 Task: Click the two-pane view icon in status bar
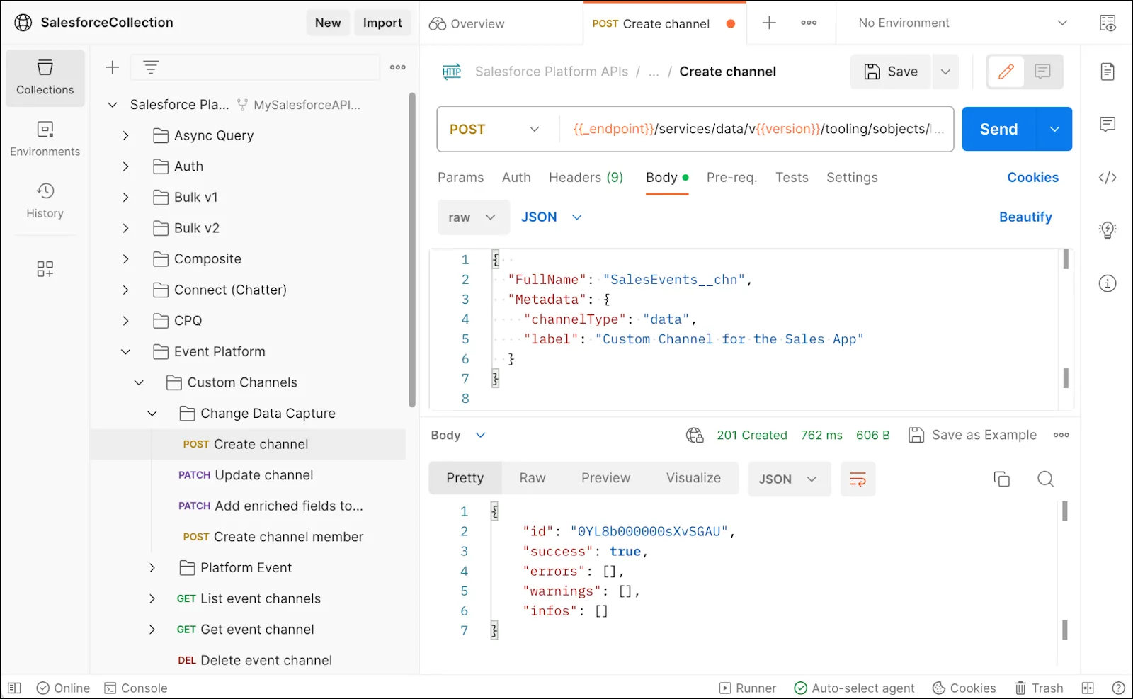tap(1088, 688)
